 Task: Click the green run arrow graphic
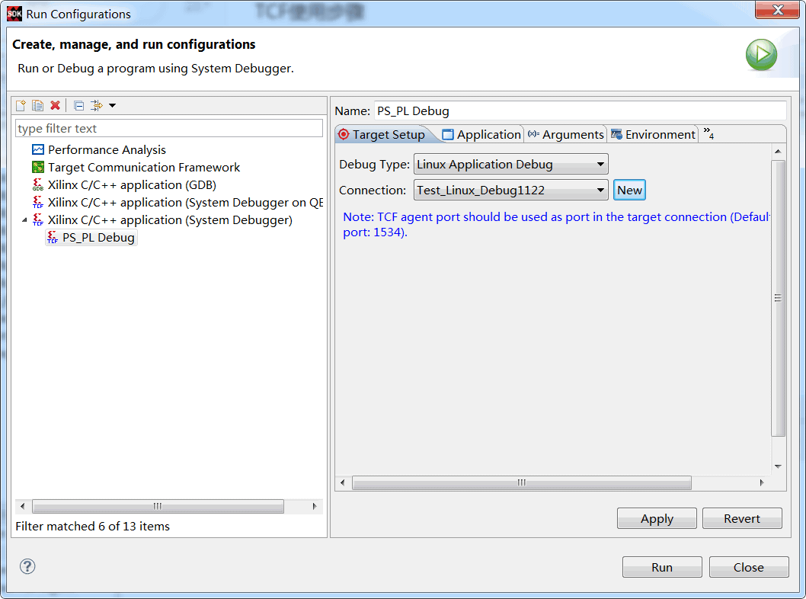[x=761, y=55]
